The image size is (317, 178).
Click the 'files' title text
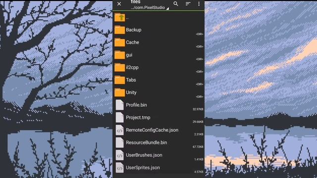(x=135, y=2)
